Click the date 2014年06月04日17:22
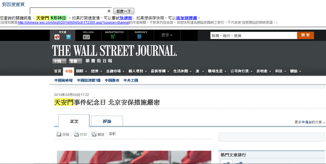 pyautogui.click(x=71, y=95)
